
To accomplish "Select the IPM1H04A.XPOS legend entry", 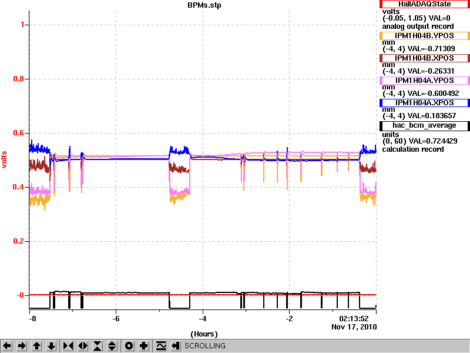I will pyautogui.click(x=424, y=103).
